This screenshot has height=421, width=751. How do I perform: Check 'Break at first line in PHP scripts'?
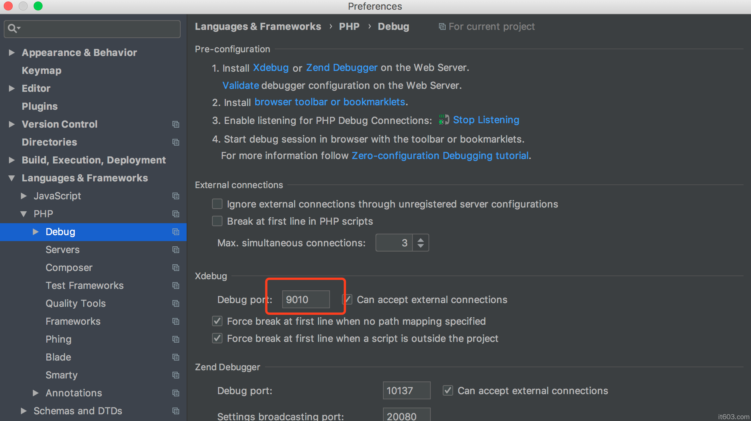click(x=217, y=221)
